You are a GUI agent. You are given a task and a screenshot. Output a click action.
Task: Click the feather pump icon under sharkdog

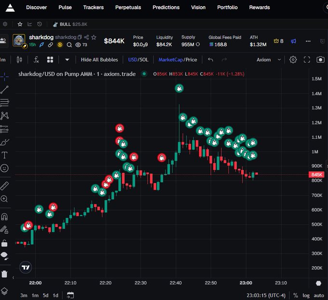click(41, 45)
